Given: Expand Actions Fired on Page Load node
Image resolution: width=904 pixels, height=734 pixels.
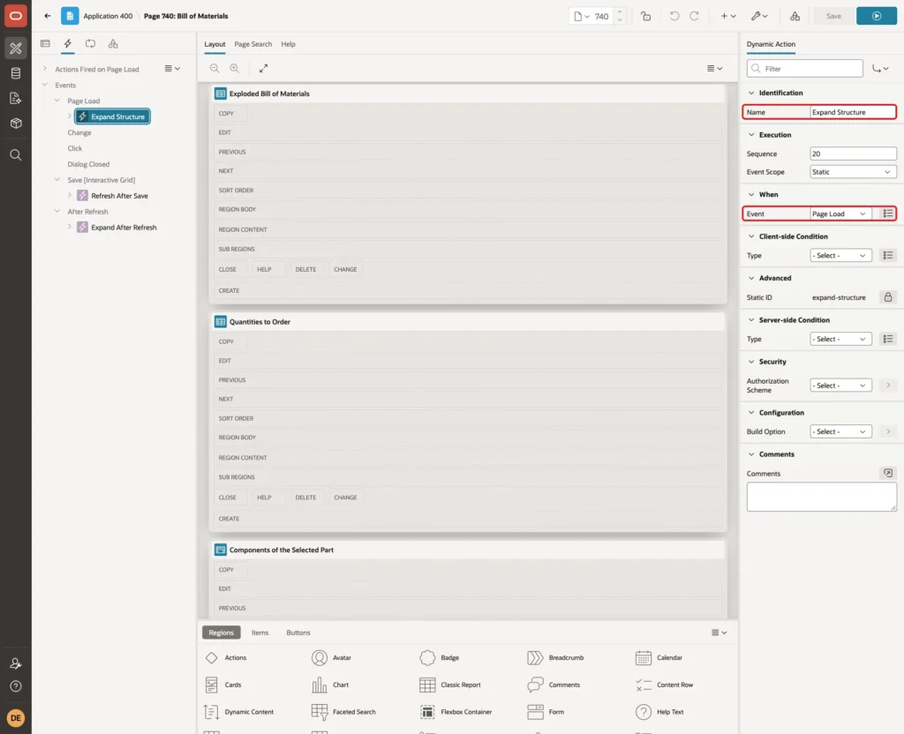Looking at the screenshot, I should [x=45, y=69].
